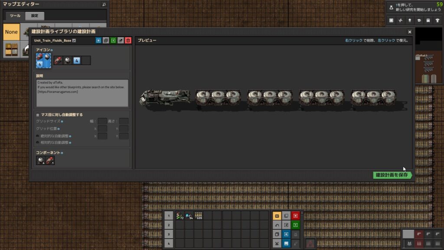Image resolution: width=444 pixels, height=250 pixels.
Task: Select 絶対的な自動調整 radio option
Action: (x=37, y=136)
